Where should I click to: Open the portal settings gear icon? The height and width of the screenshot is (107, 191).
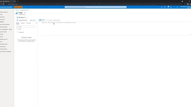click(171, 7)
